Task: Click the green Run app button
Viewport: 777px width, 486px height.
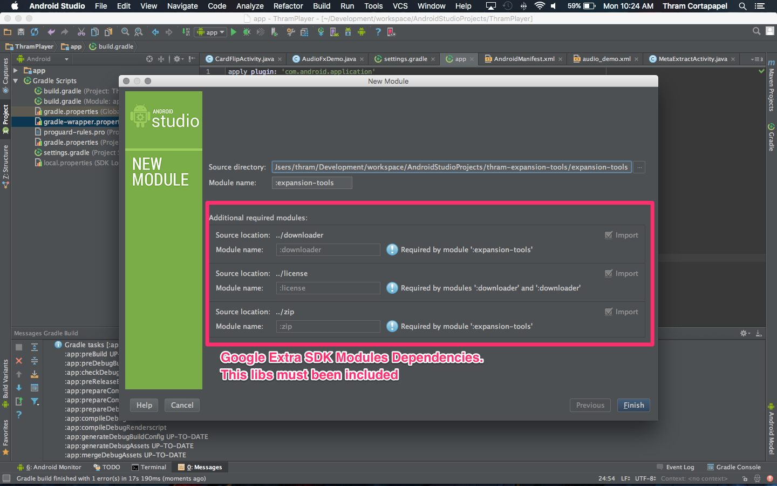Action: click(234, 32)
